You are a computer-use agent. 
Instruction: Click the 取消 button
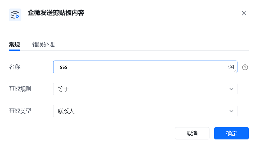pyautogui.click(x=192, y=133)
